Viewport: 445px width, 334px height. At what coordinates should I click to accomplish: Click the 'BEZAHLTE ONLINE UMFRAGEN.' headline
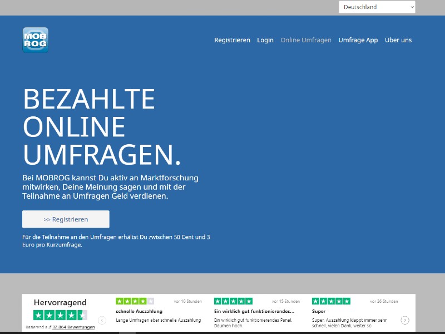pyautogui.click(x=102, y=127)
